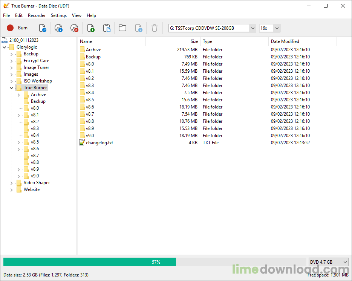The width and height of the screenshot is (352, 281).
Task: Click the Video Shaper folder icon in tree
Action: click(x=19, y=183)
